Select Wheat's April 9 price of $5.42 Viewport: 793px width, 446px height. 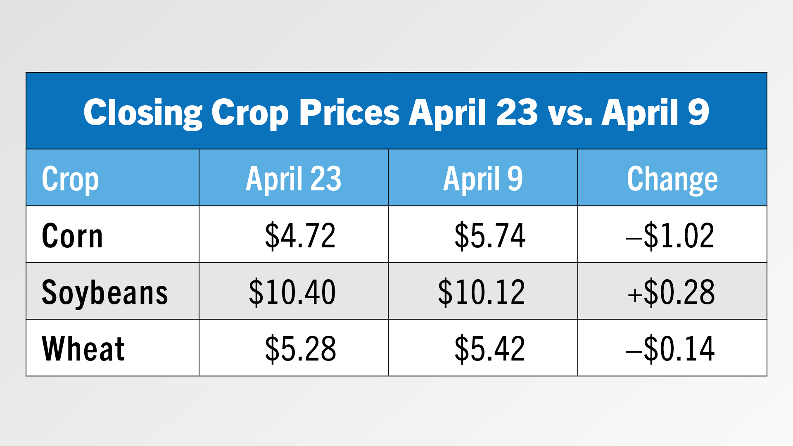pos(490,349)
